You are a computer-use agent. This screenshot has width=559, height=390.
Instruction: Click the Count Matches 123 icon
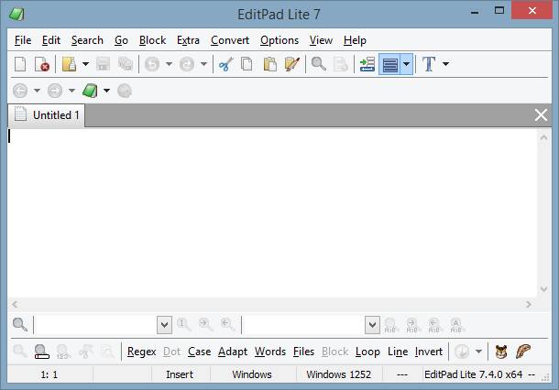pyautogui.click(x=62, y=352)
